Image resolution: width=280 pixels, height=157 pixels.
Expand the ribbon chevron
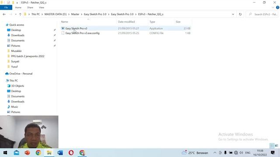coord(273,7)
